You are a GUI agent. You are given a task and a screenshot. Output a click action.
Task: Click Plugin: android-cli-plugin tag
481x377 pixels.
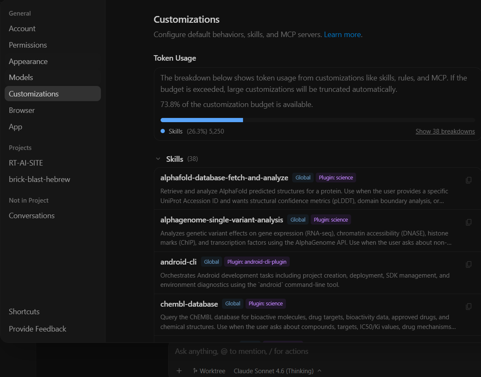(x=257, y=262)
